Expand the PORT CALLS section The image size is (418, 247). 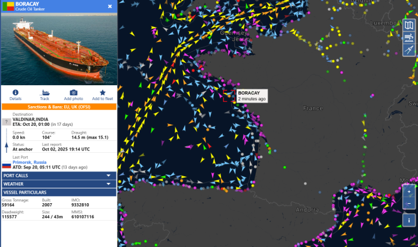point(58,175)
